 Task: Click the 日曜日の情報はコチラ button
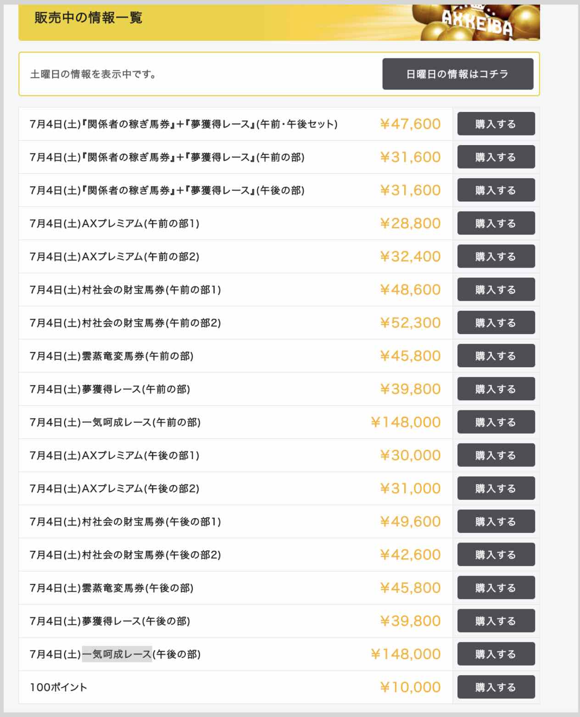pyautogui.click(x=457, y=74)
